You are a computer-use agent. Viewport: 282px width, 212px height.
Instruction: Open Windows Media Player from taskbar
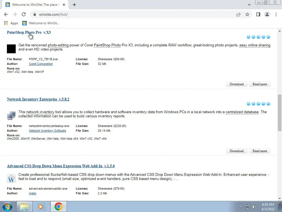[41, 206]
